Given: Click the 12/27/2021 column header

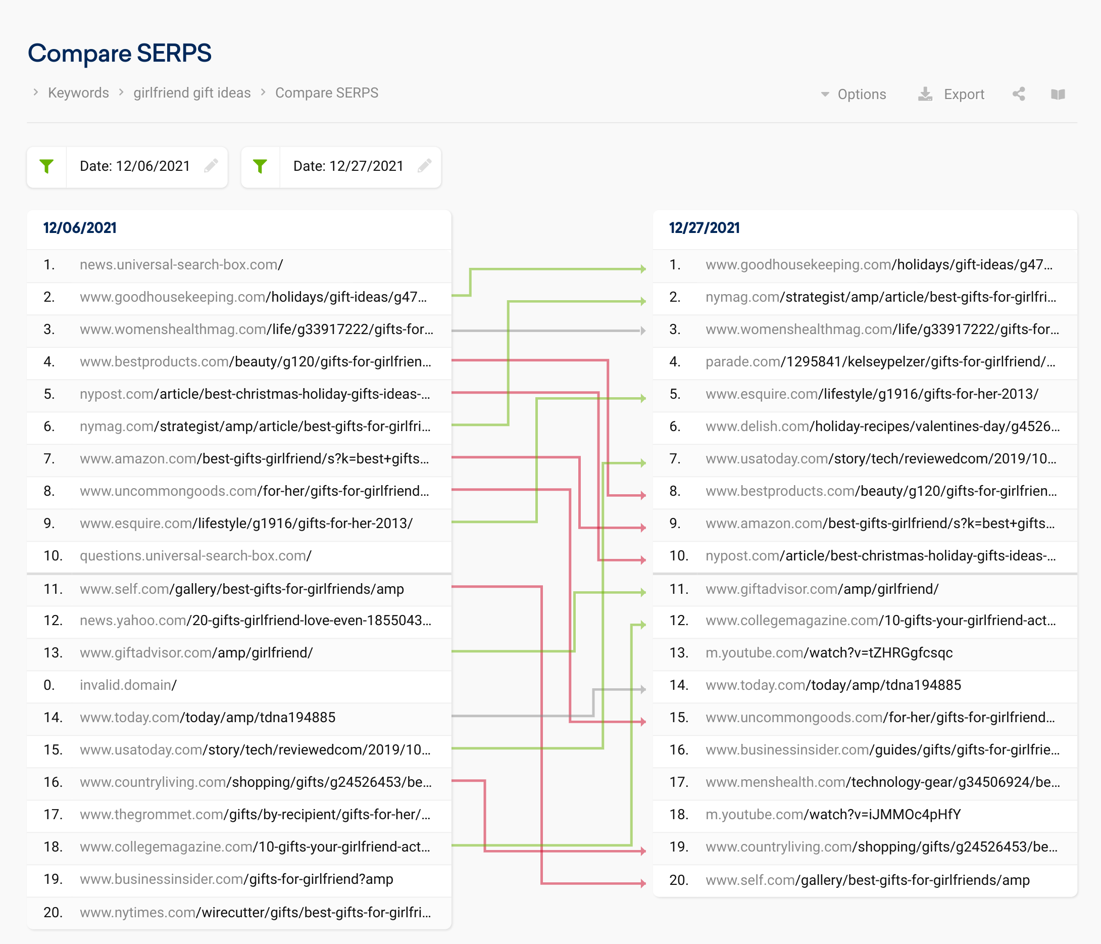Looking at the screenshot, I should tap(705, 228).
